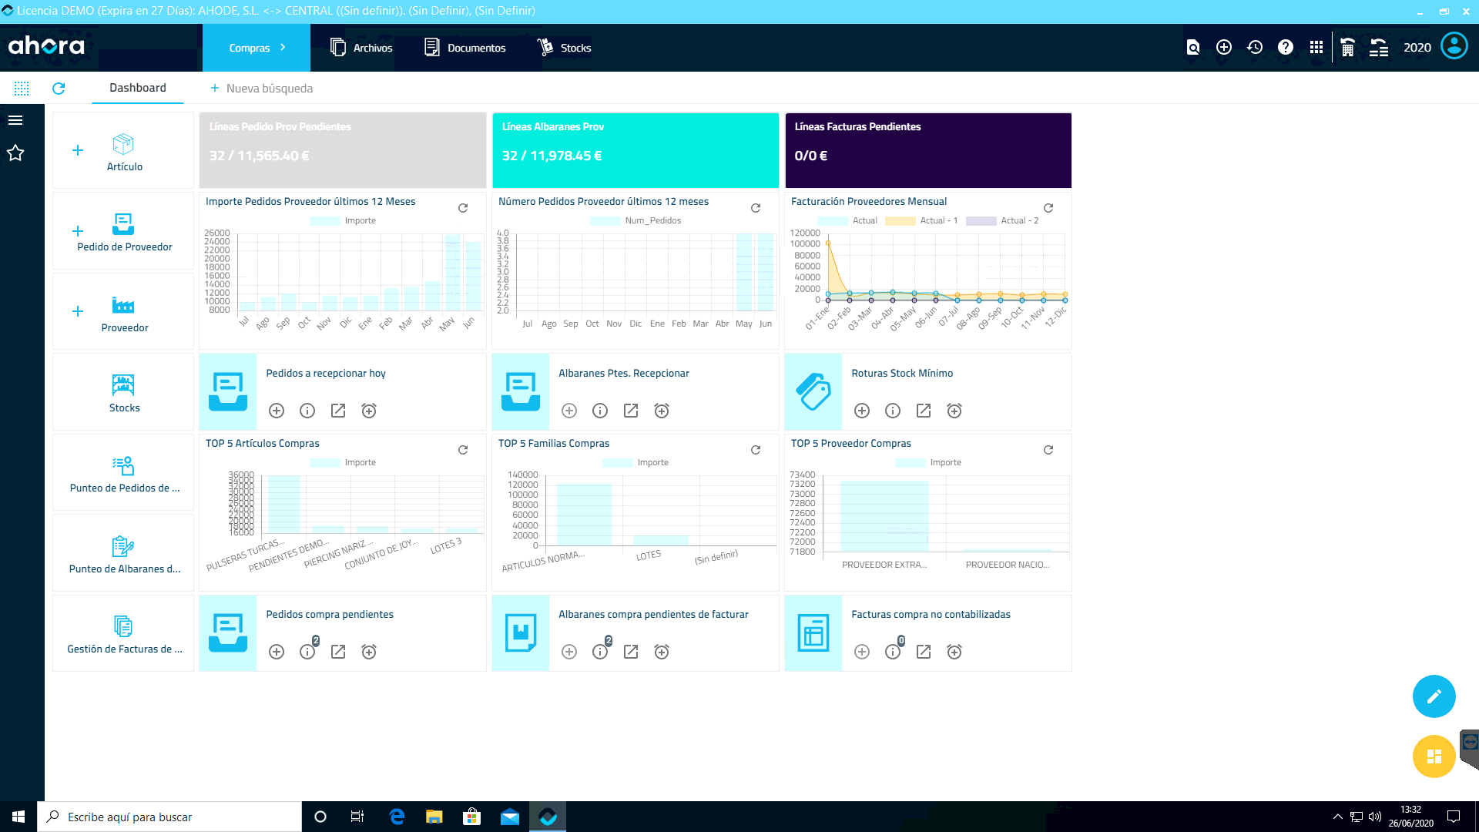Click the blue pencil edit floating button
Image resolution: width=1479 pixels, height=832 pixels.
click(1434, 696)
